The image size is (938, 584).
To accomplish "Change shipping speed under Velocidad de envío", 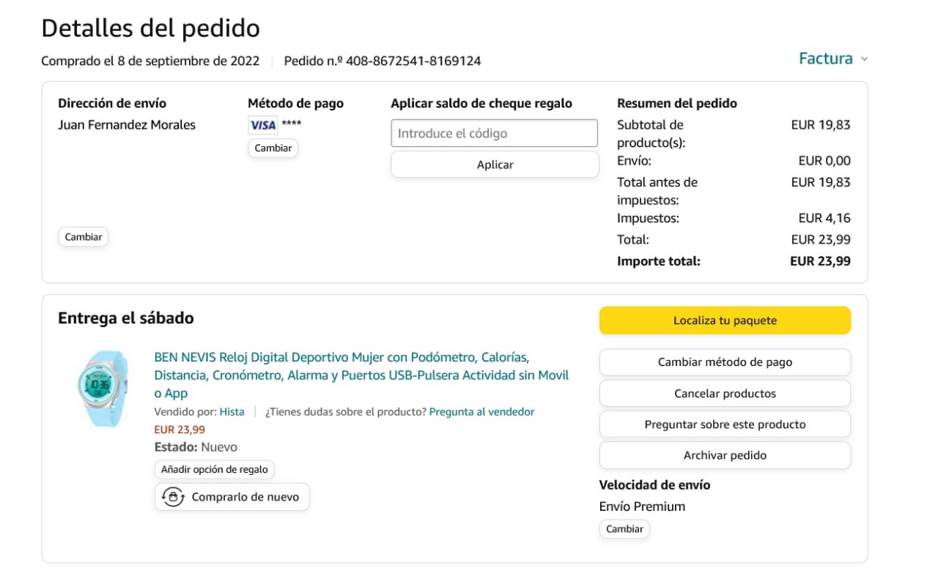I will point(624,529).
